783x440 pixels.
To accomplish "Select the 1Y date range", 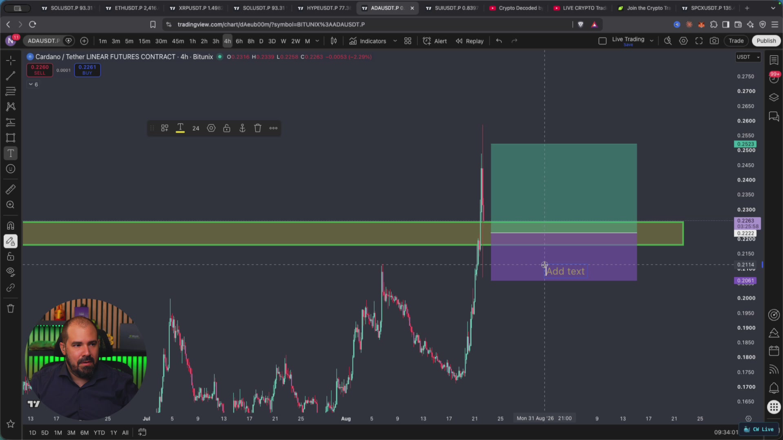I will 113,433.
